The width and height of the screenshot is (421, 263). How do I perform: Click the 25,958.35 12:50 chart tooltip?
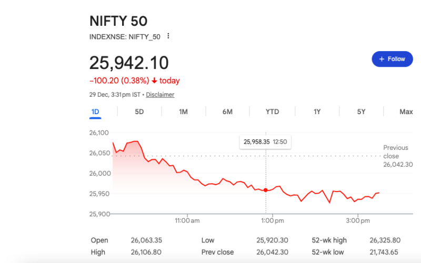tap(265, 141)
